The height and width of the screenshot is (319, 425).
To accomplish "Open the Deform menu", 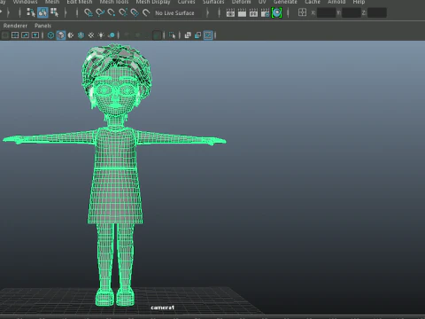I will click(x=241, y=2).
